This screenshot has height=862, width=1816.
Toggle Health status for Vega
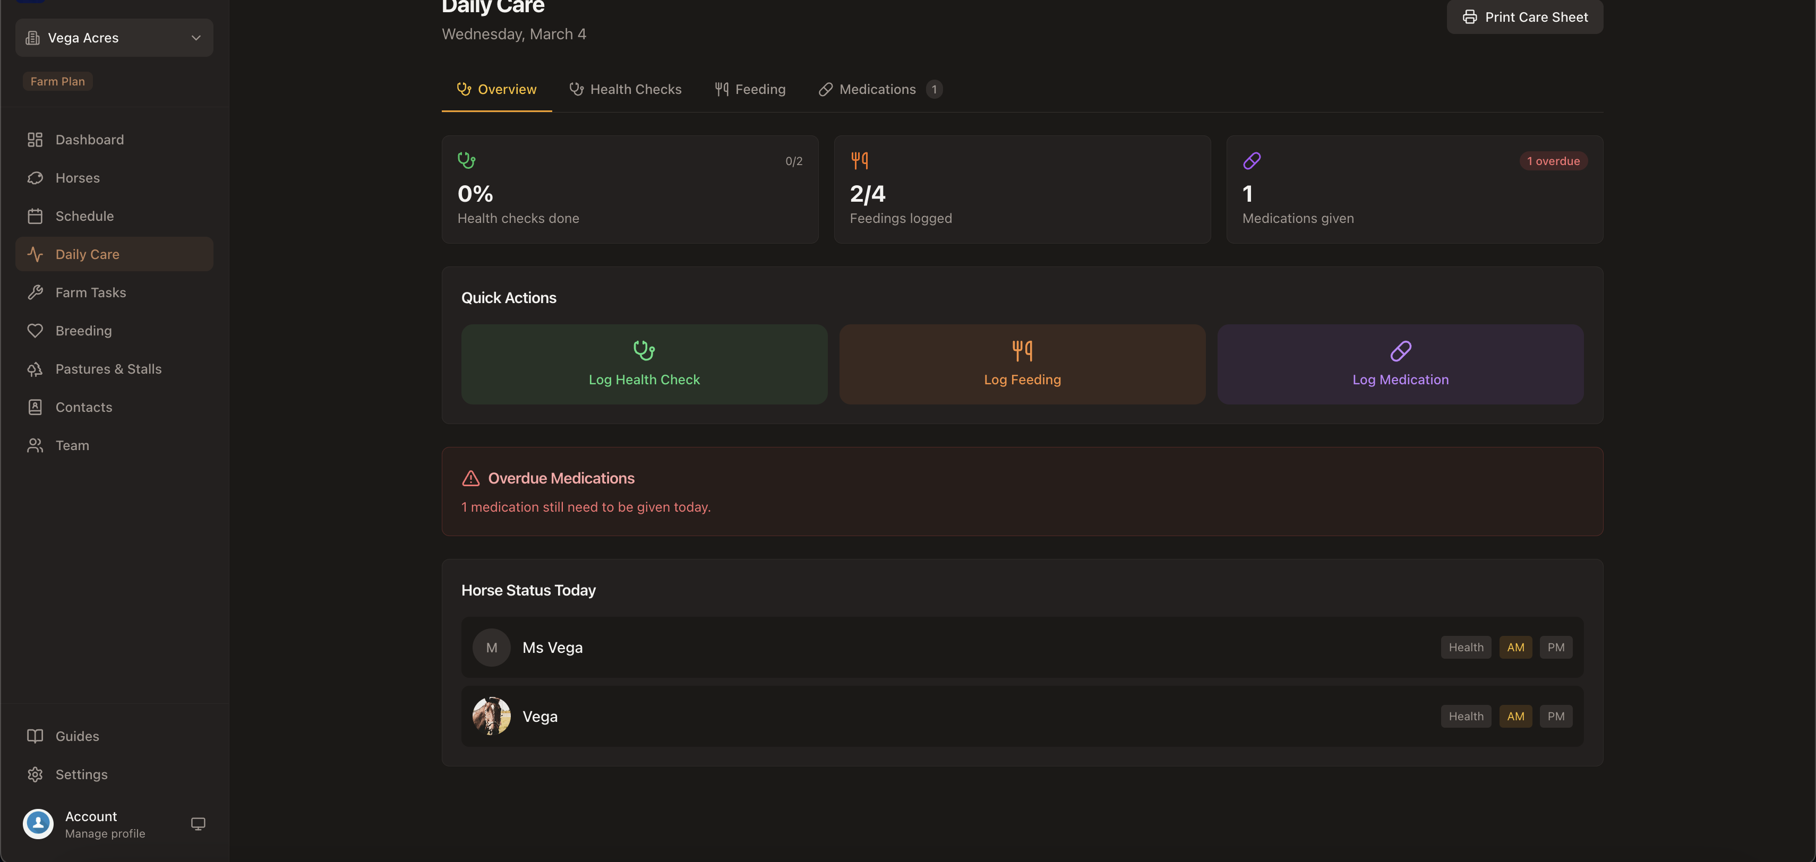tap(1466, 716)
